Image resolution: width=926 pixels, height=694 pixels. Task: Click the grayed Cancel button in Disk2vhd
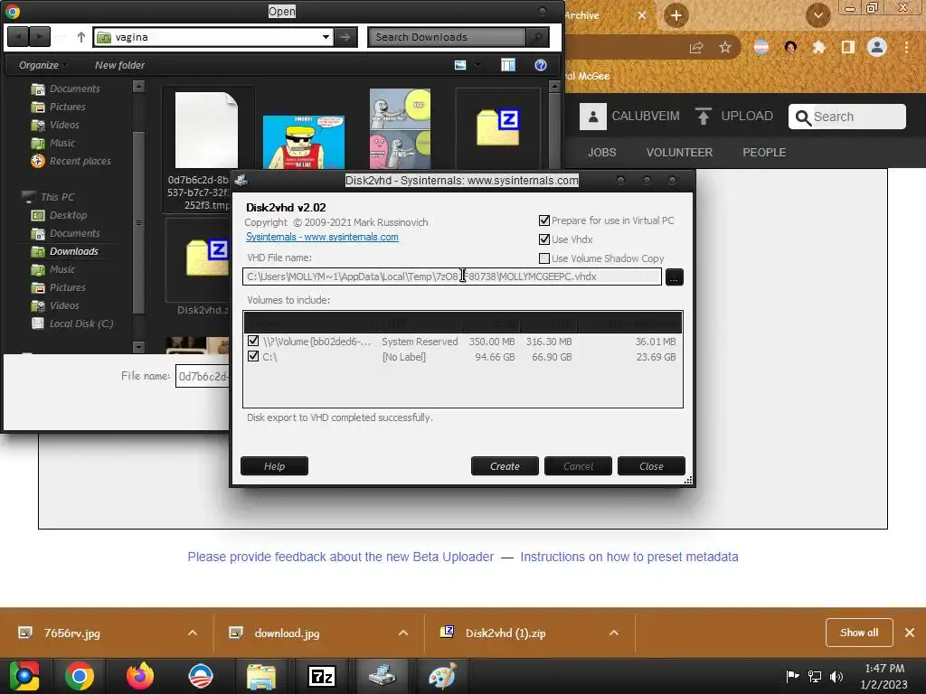(x=578, y=466)
